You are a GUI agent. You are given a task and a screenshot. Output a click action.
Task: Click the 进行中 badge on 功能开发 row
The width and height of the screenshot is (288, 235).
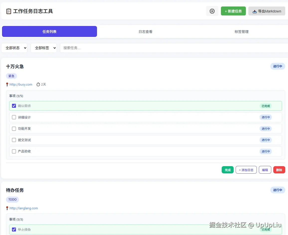pos(266,129)
